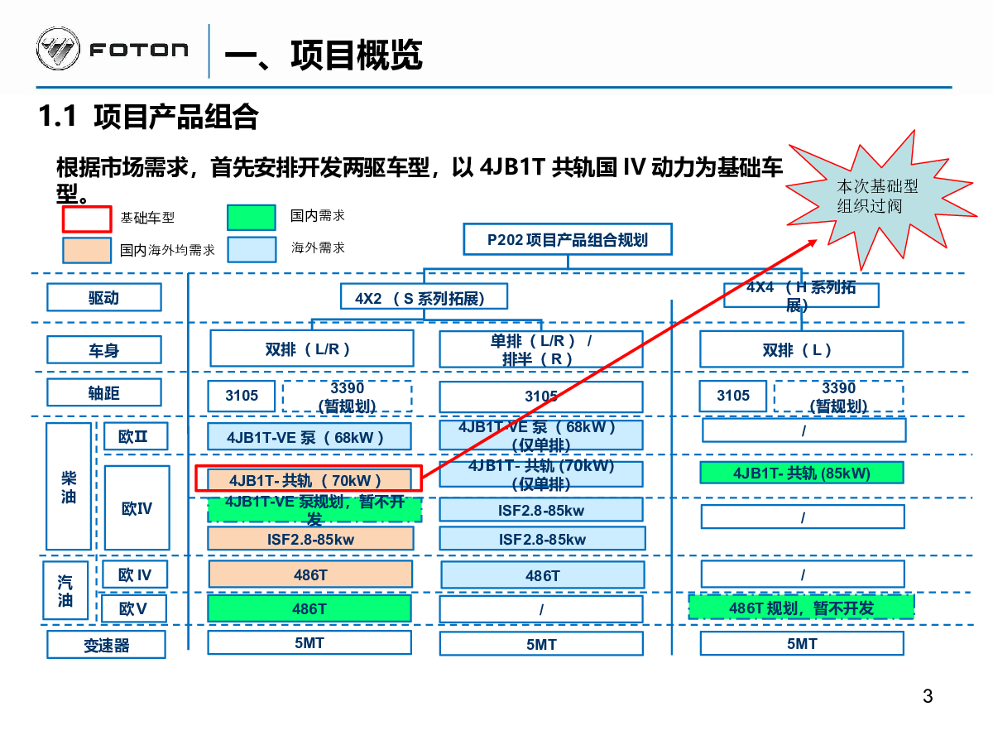Click the orange 国内海外均需求 legend swatch
The image size is (993, 745).
[87, 250]
